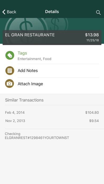Open Feb 4, 2014 similar transaction
This screenshot has width=104, height=184.
pos(52,113)
